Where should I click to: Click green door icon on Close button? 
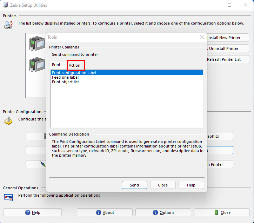[216, 212]
